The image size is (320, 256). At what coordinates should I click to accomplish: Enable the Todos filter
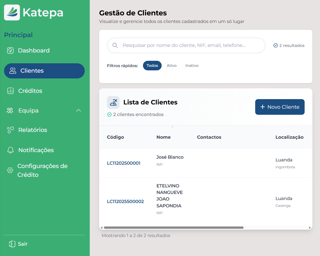tap(152, 65)
